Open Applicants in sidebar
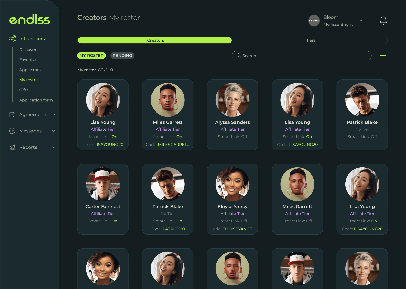 (30, 70)
